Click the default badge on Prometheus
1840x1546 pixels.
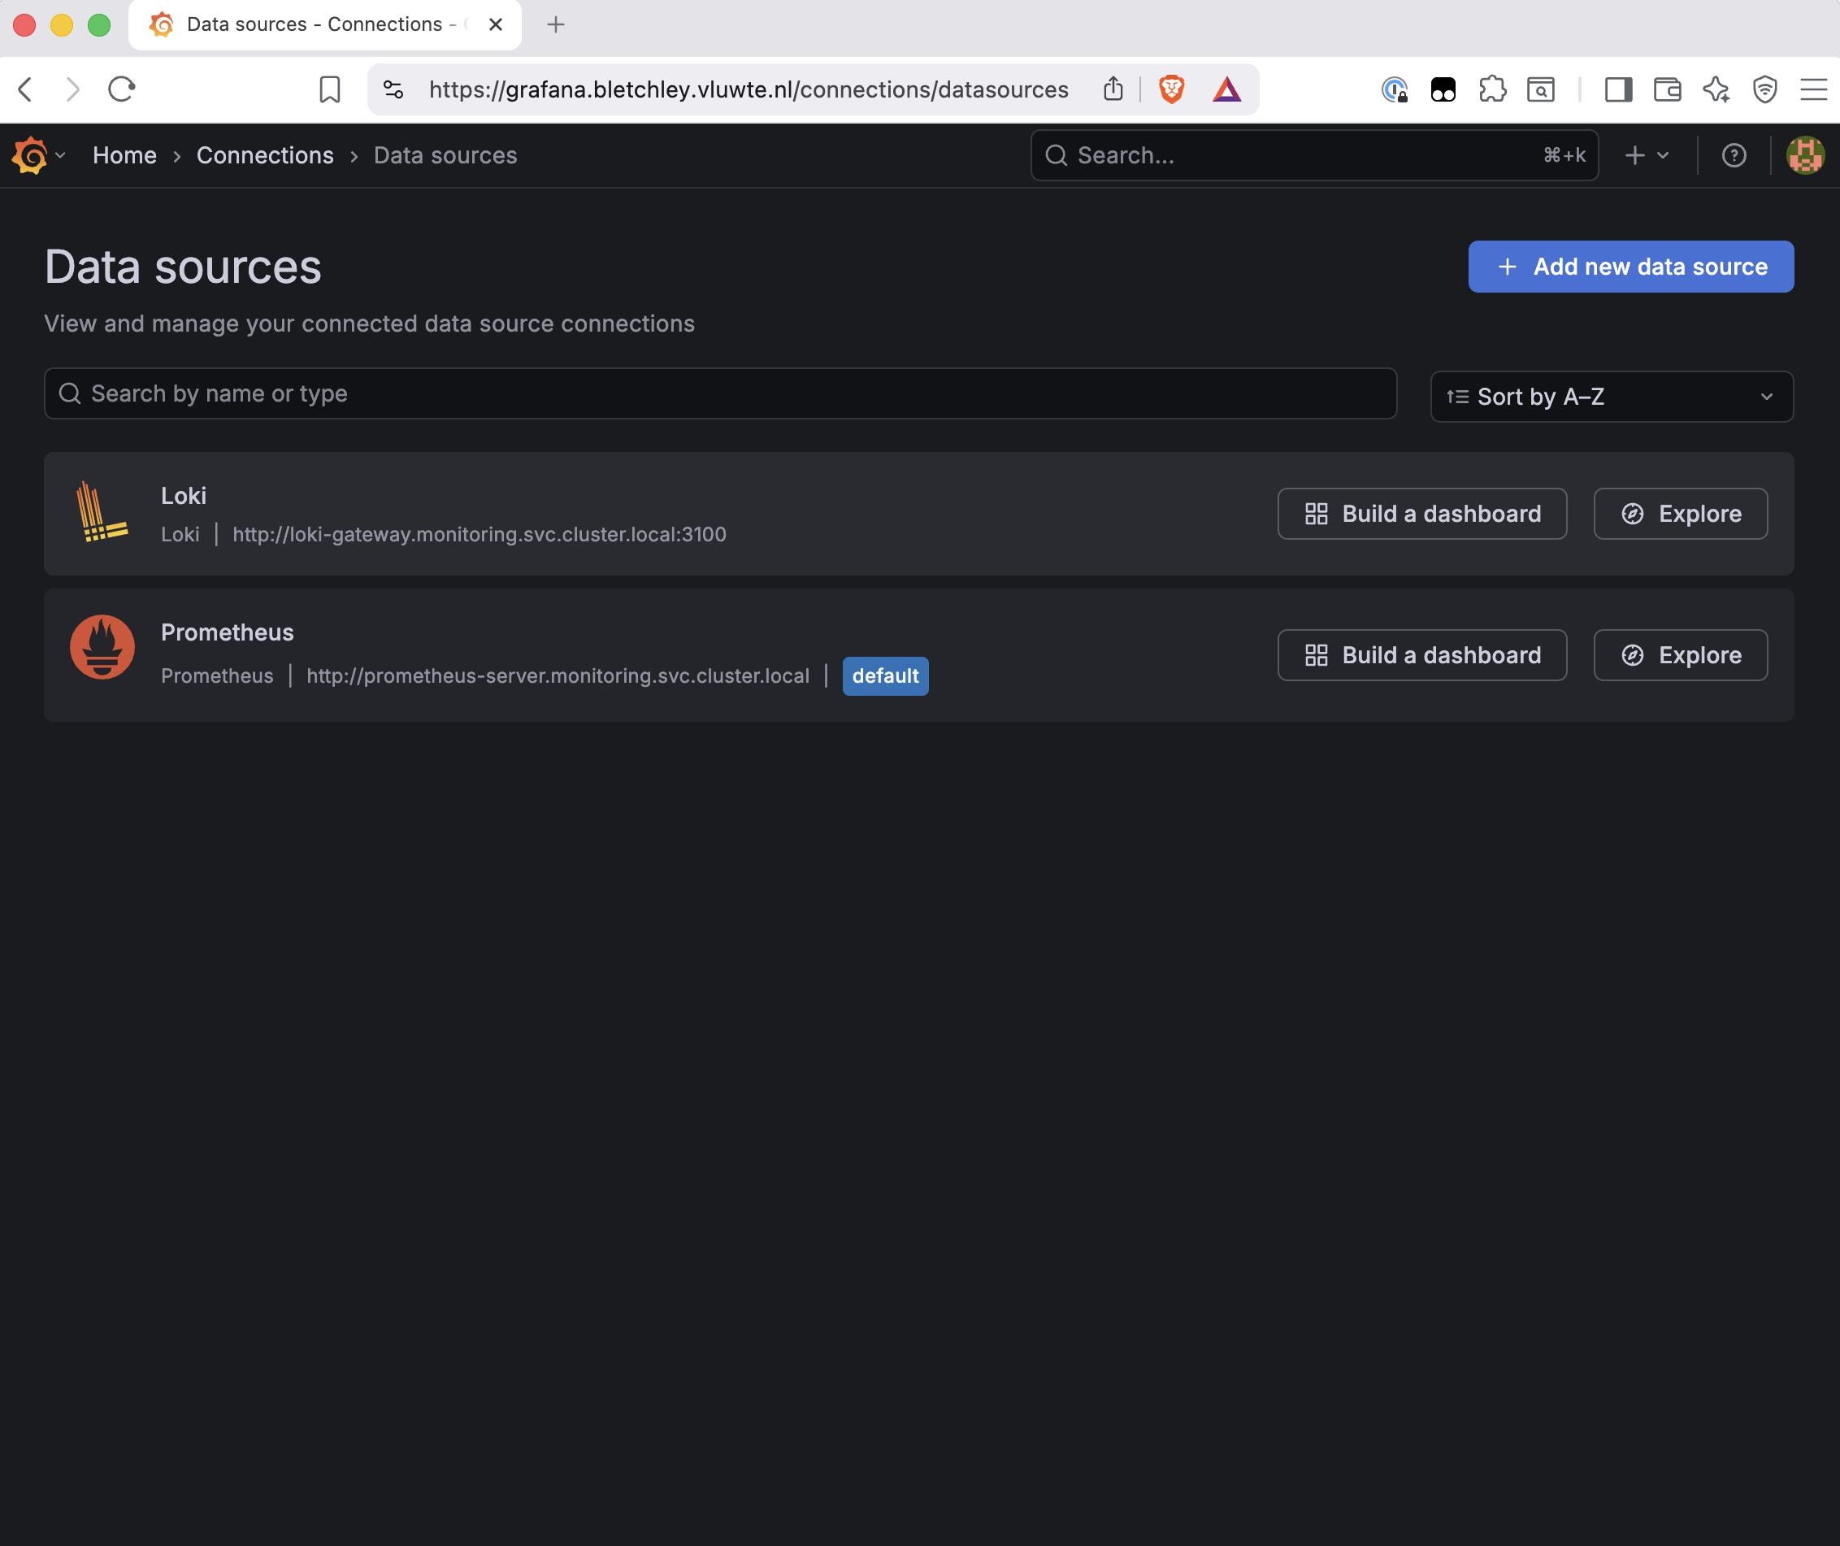pyautogui.click(x=885, y=675)
